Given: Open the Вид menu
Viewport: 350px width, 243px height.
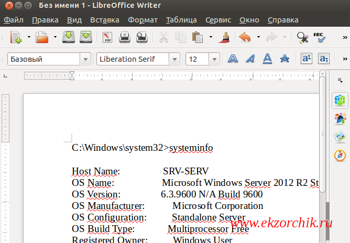Looking at the screenshot, I should click(x=74, y=20).
